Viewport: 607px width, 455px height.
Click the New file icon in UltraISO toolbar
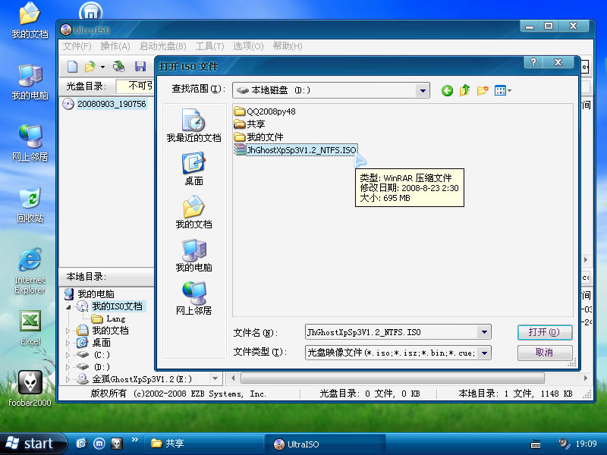pyautogui.click(x=72, y=67)
